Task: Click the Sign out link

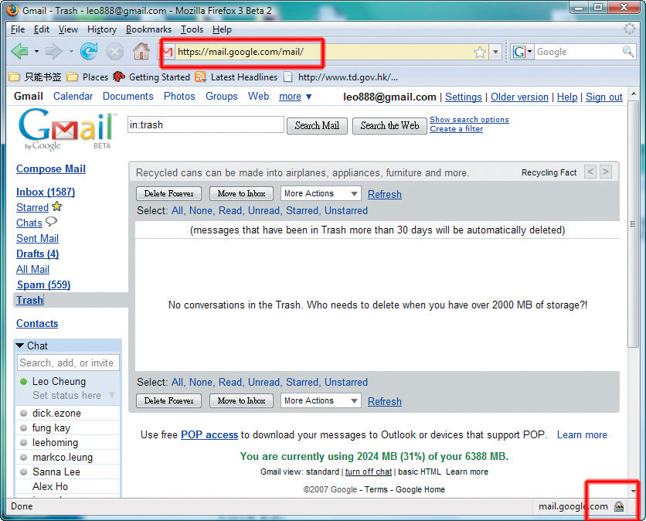Action: click(x=604, y=97)
